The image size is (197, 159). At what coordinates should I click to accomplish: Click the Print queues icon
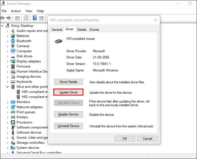coord(13,112)
